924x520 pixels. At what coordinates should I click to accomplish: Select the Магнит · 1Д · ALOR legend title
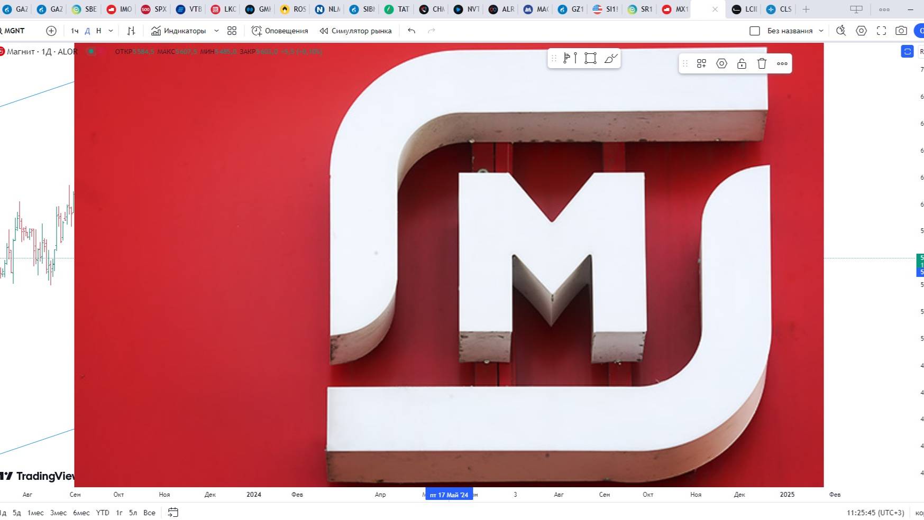[x=42, y=51]
